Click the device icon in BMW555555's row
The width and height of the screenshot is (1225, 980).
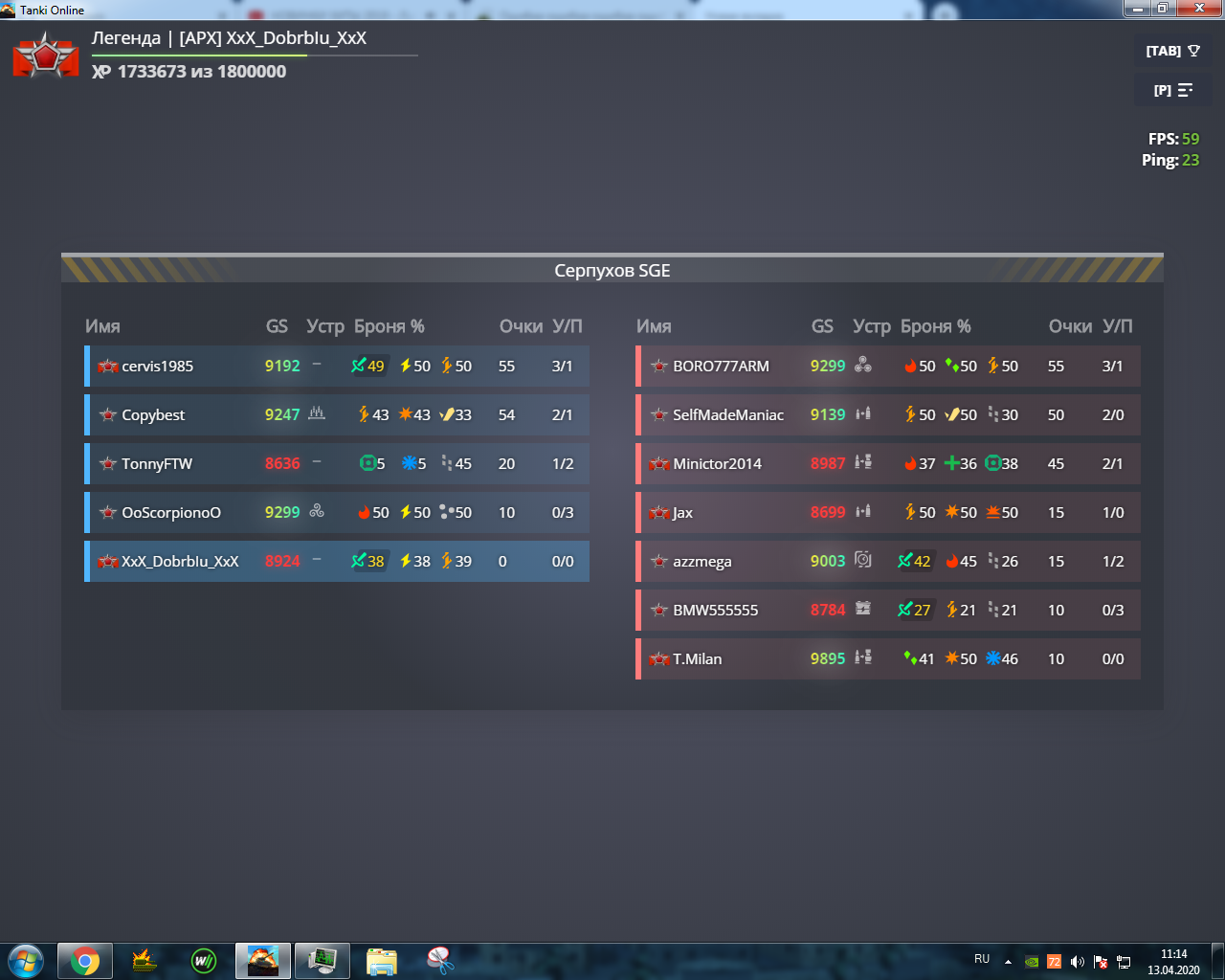863,609
